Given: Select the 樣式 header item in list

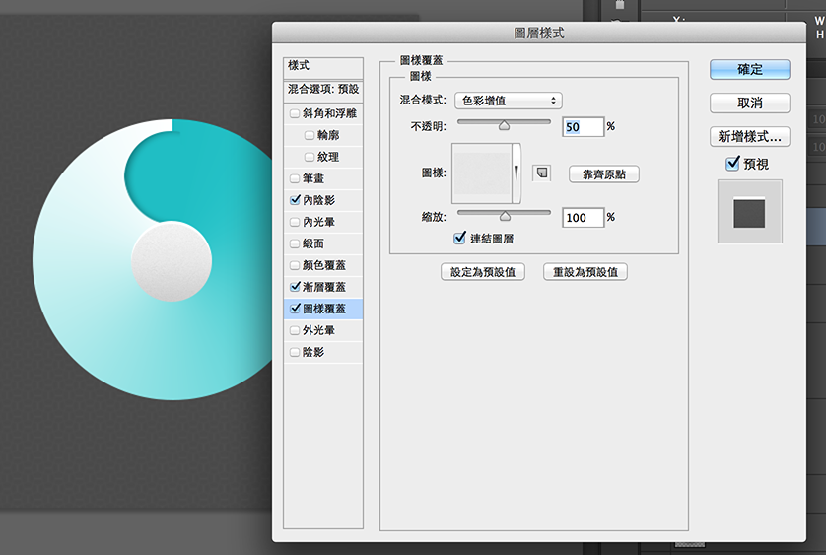Looking at the screenshot, I should tap(323, 66).
